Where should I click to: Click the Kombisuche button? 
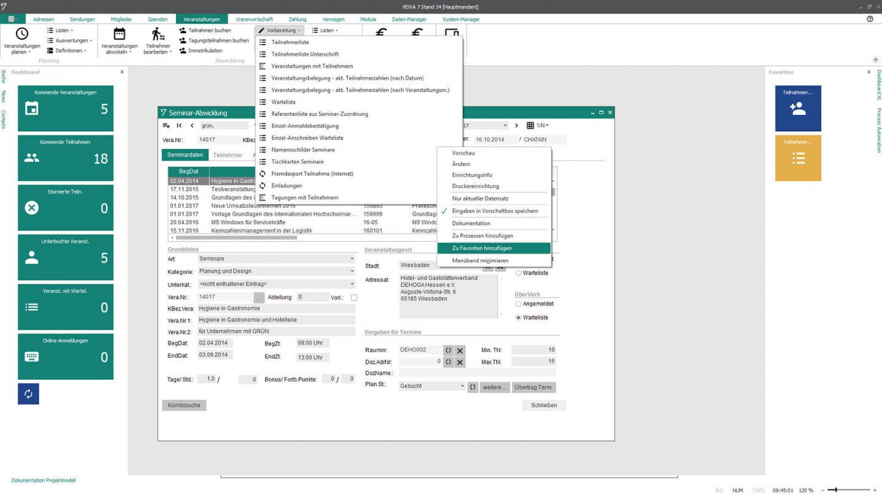click(x=184, y=406)
